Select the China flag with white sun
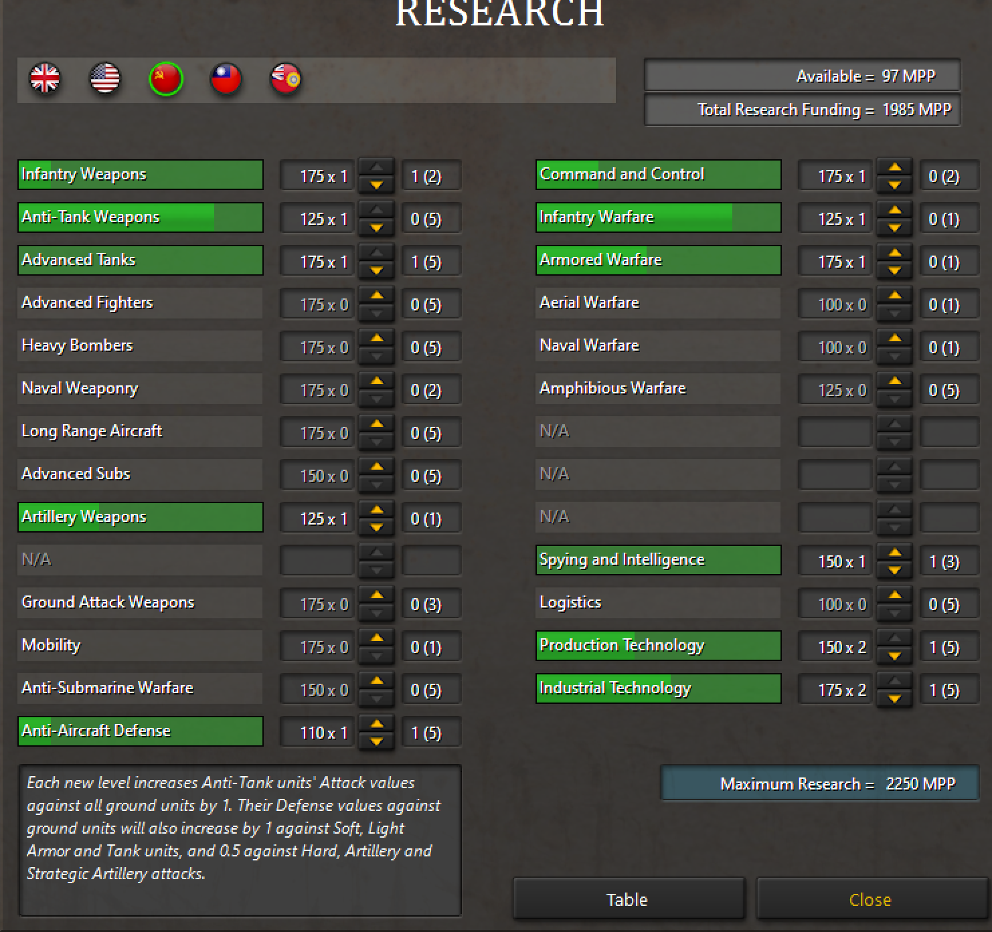The width and height of the screenshot is (992, 932). click(226, 79)
